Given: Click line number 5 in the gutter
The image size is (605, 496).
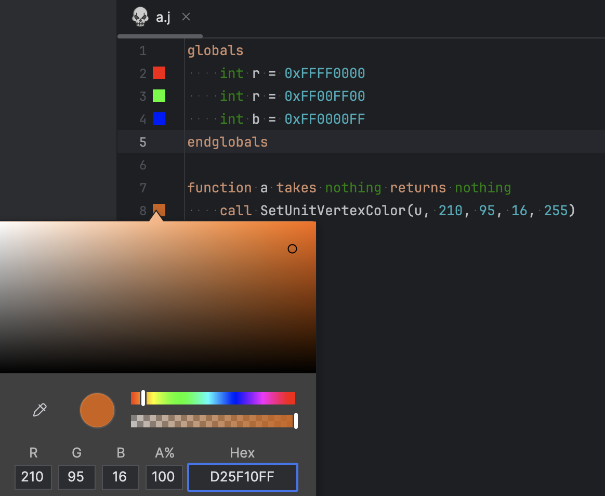Looking at the screenshot, I should 143,142.
